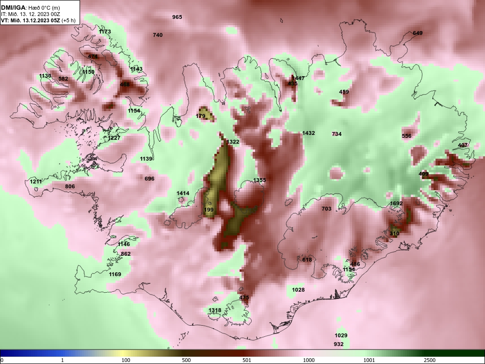Click the 407 height value
This screenshot has height=364, width=485.
tap(463, 145)
